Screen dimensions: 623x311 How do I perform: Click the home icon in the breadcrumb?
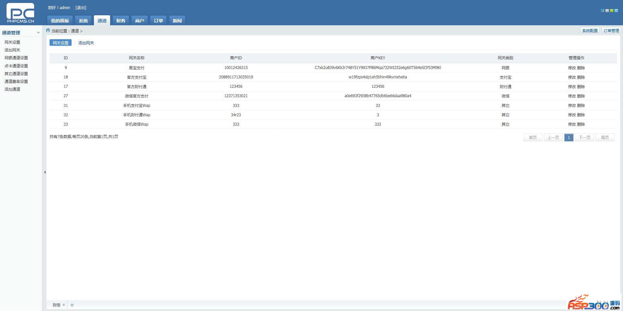(x=48, y=30)
